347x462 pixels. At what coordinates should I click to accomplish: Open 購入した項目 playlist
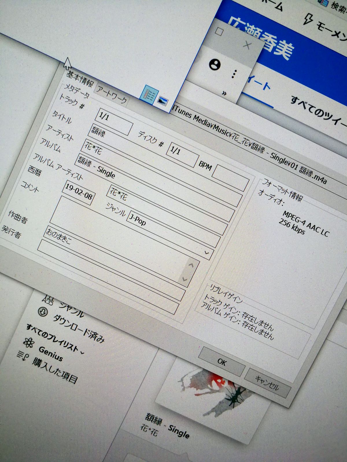55,370
